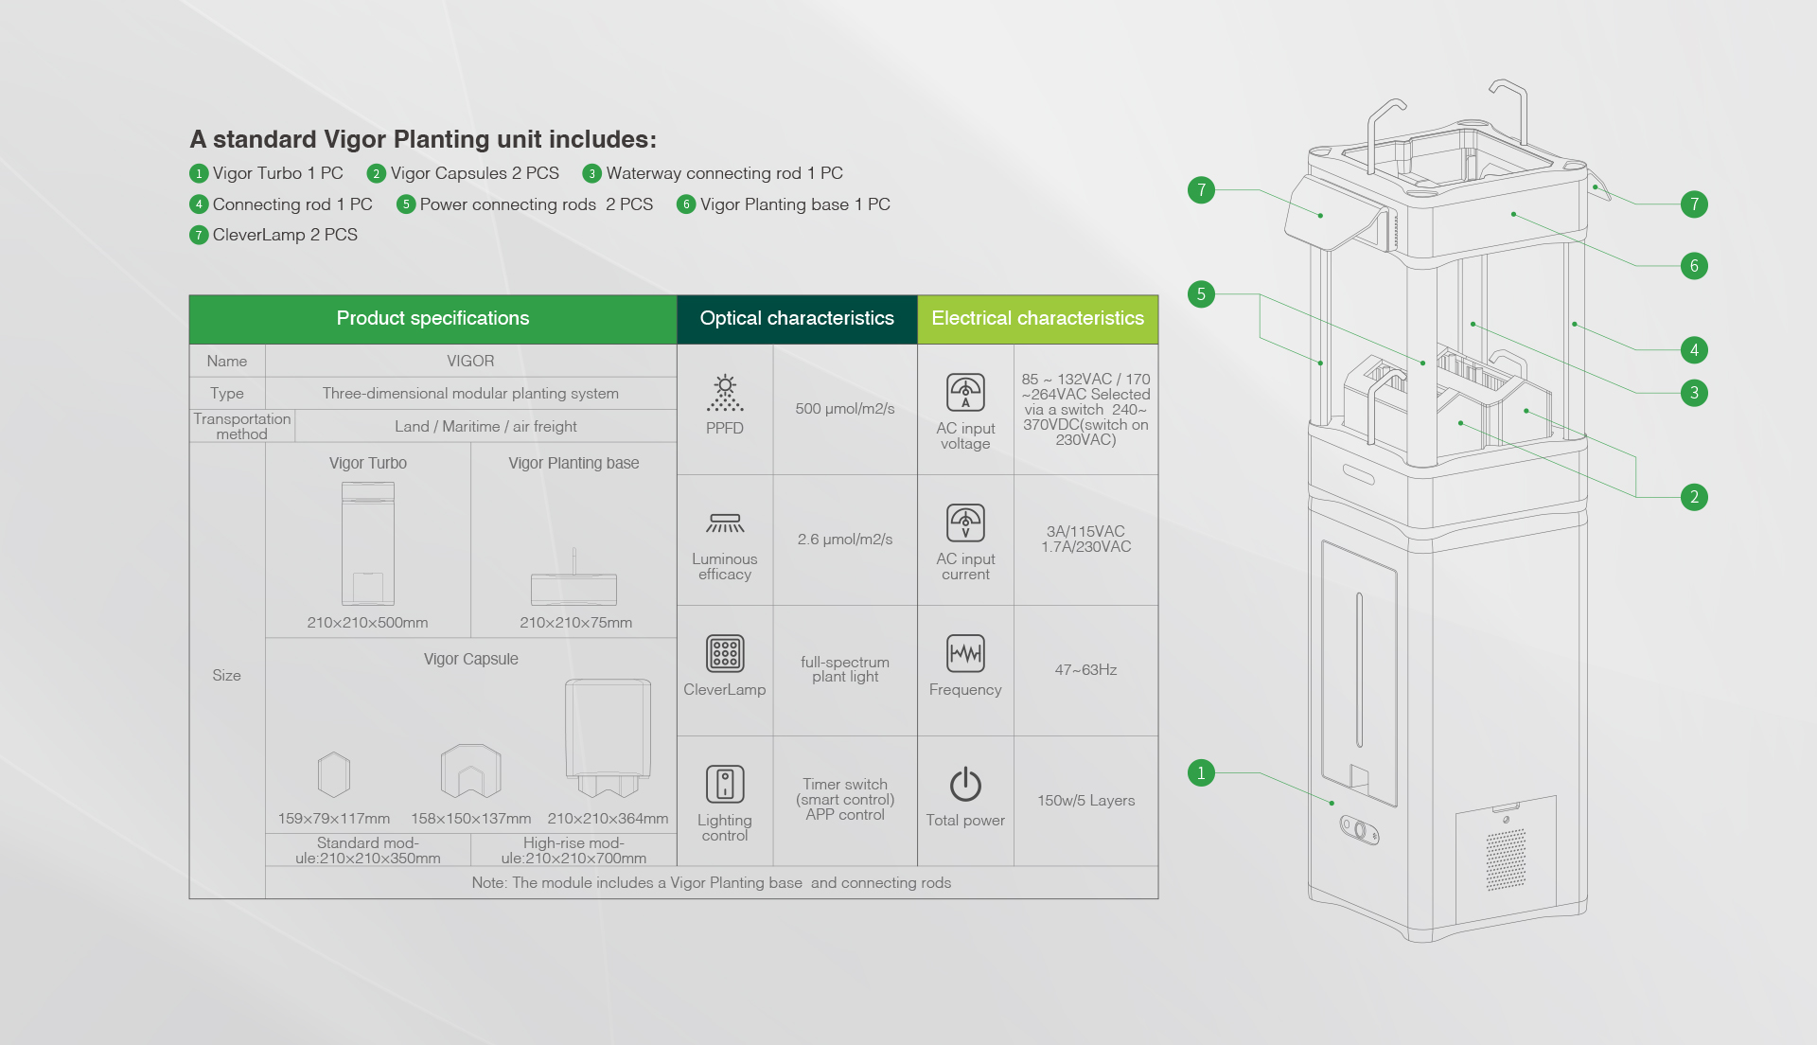Click the CleverLamp grid icon

tap(725, 653)
